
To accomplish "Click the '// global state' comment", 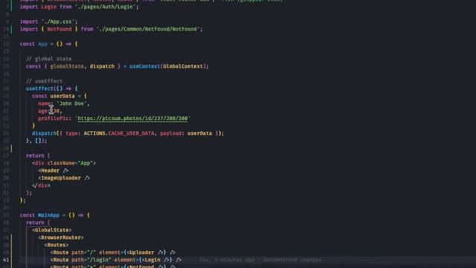I will (49, 59).
